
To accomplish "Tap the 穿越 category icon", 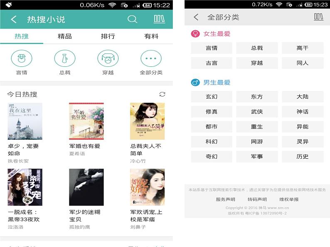I will (x=108, y=59).
